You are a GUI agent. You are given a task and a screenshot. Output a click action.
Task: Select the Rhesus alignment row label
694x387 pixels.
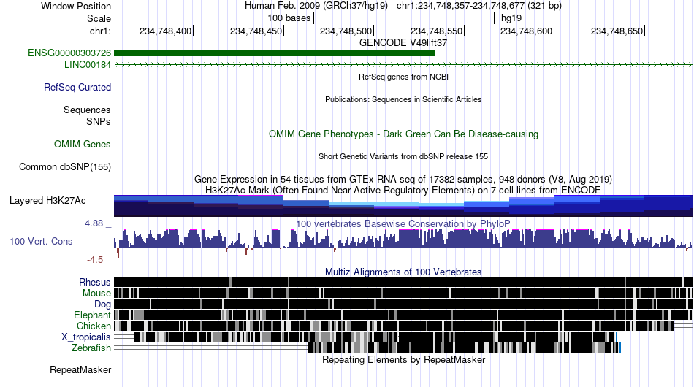[95, 282]
